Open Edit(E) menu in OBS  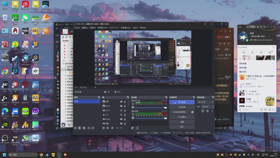click(85, 28)
